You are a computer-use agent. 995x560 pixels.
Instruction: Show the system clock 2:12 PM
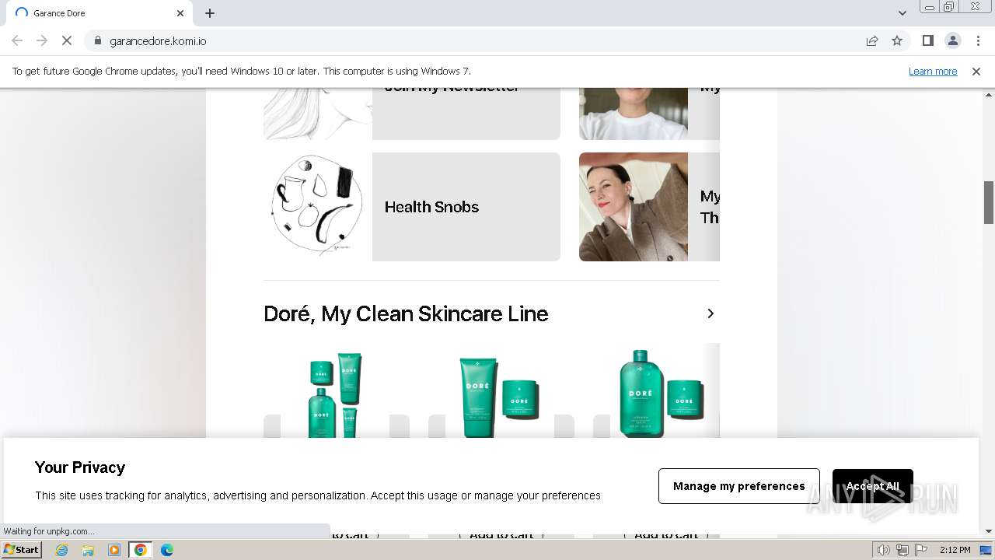tap(955, 550)
